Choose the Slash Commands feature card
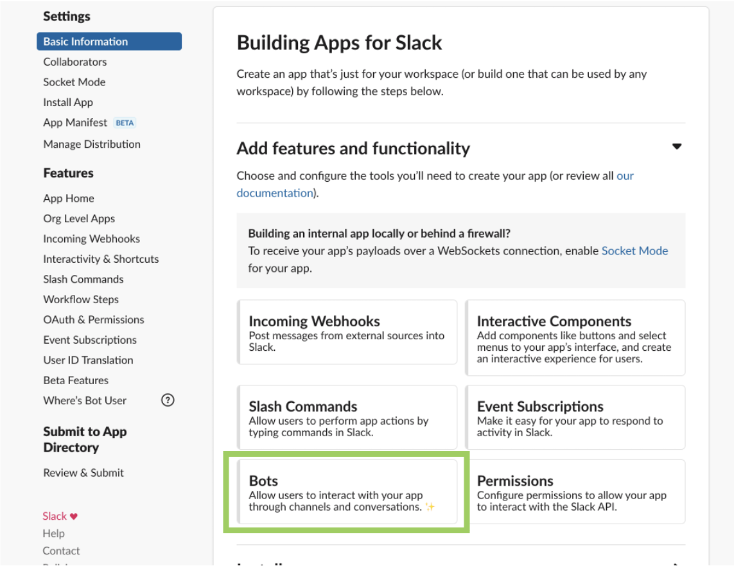734x566 pixels. coord(347,418)
